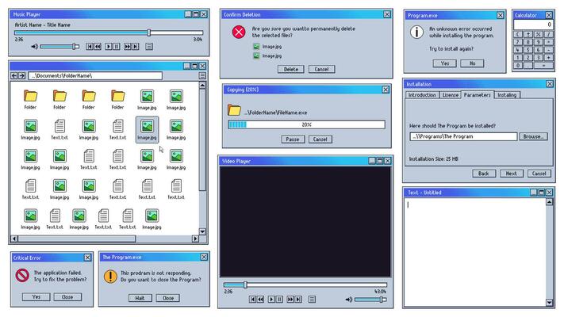Image resolution: width=564 pixels, height=317 pixels.
Task: Click Cancel in Confirm Deletion dialog
Action: 321,70
